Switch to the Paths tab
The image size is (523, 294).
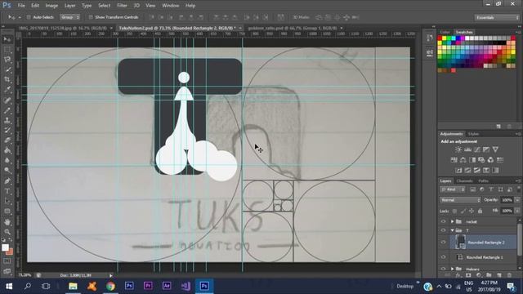[x=483, y=181]
